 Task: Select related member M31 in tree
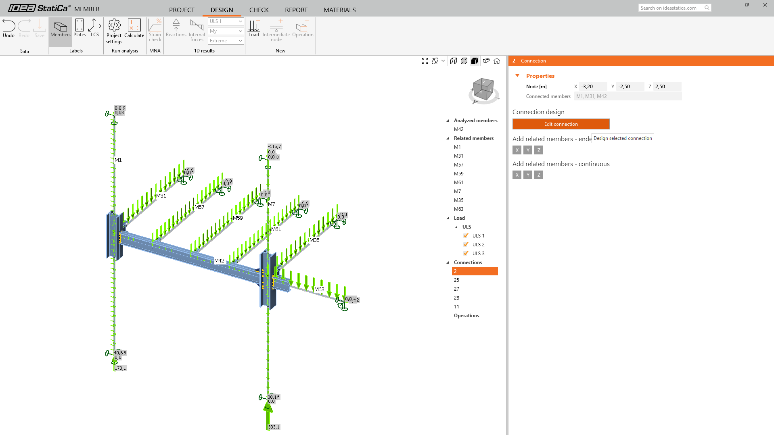tap(458, 156)
